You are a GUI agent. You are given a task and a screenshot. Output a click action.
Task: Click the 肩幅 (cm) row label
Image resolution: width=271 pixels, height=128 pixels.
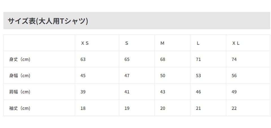tap(20, 92)
